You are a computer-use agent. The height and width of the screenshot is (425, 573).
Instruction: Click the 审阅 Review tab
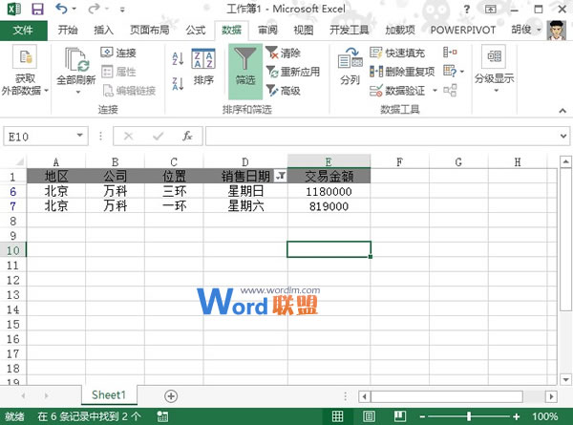[267, 30]
